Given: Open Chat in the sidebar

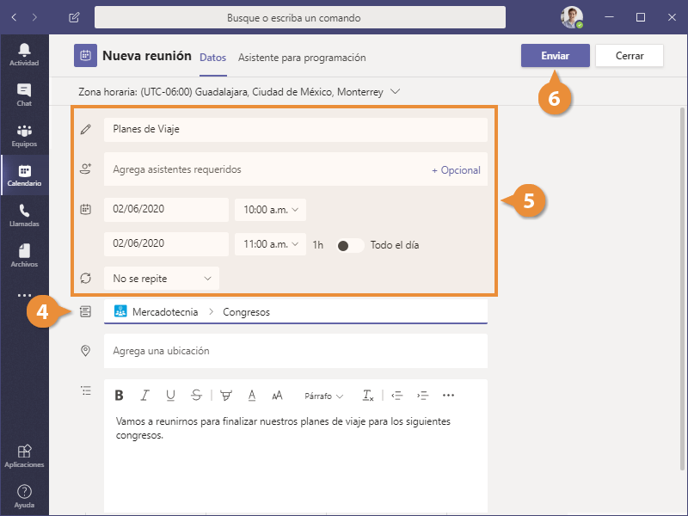Looking at the screenshot, I should pos(24,94).
